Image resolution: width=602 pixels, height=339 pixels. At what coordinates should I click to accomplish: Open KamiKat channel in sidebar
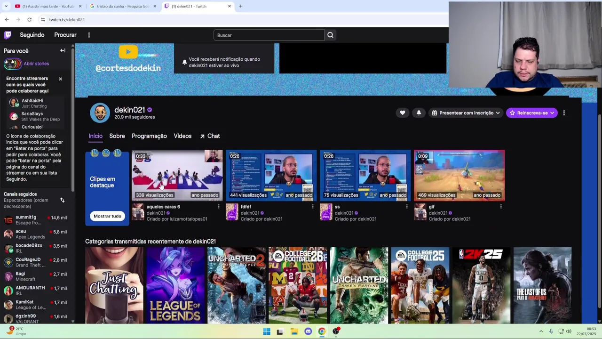point(35,305)
